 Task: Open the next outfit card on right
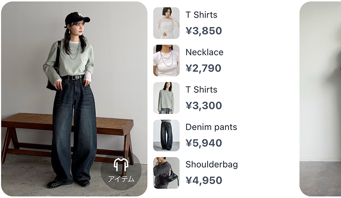click(320, 99)
